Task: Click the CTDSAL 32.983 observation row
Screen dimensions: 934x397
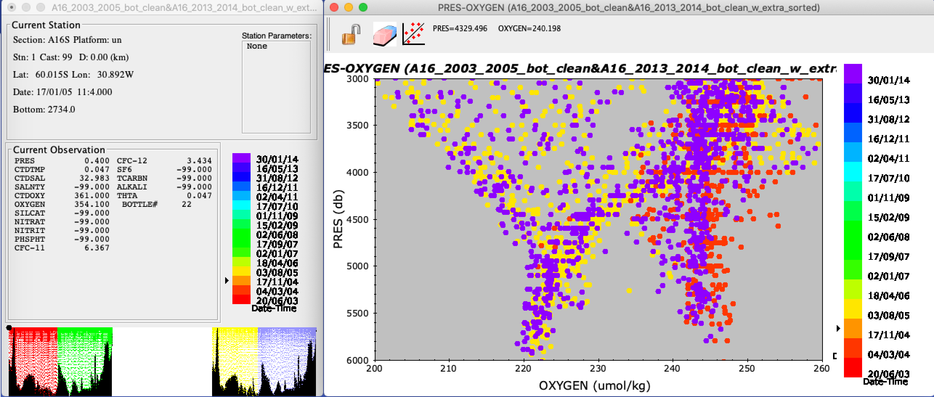Action: 62,178
